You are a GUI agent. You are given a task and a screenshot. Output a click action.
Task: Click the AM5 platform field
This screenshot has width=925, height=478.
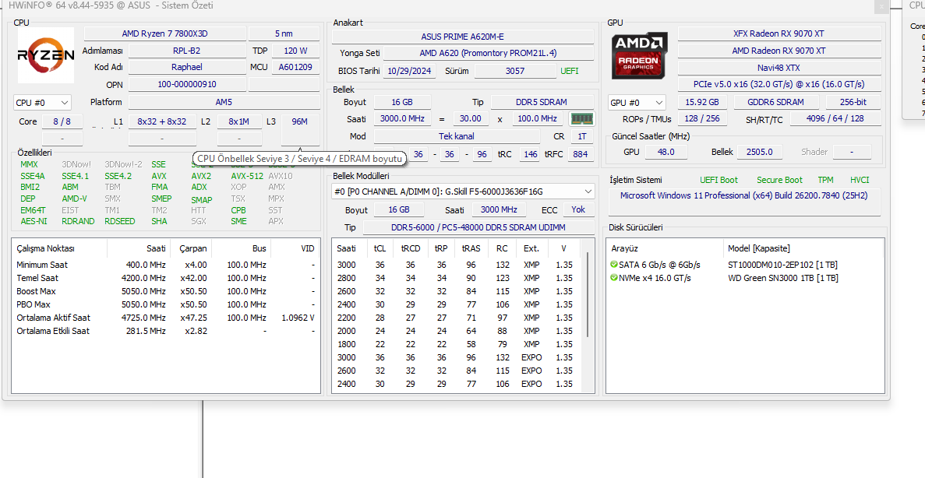pyautogui.click(x=224, y=102)
